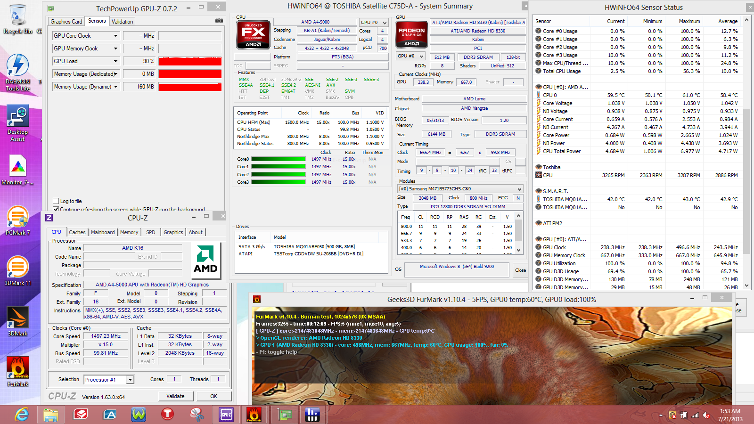This screenshot has width=754, height=424.
Task: Click AMD FX processor logo
Action: pyautogui.click(x=253, y=35)
